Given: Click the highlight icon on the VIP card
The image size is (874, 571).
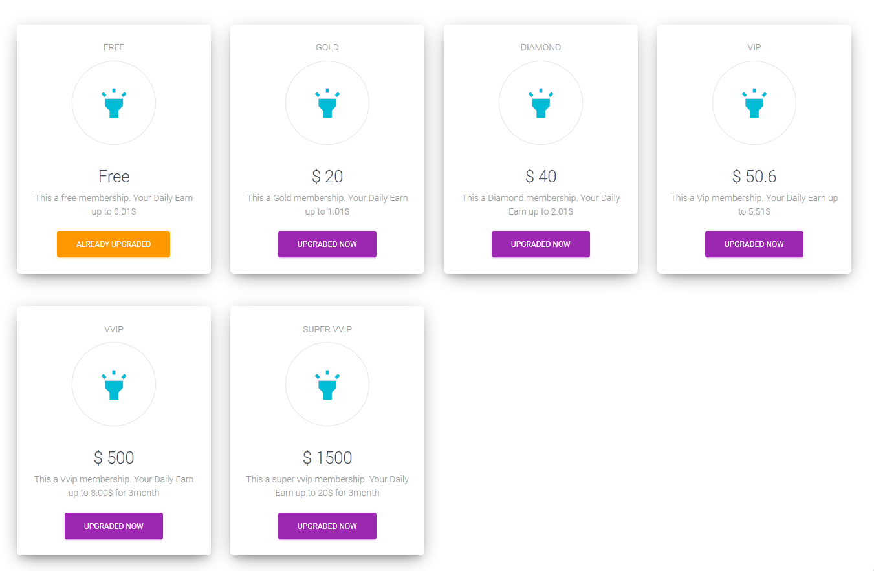Looking at the screenshot, I should point(754,103).
